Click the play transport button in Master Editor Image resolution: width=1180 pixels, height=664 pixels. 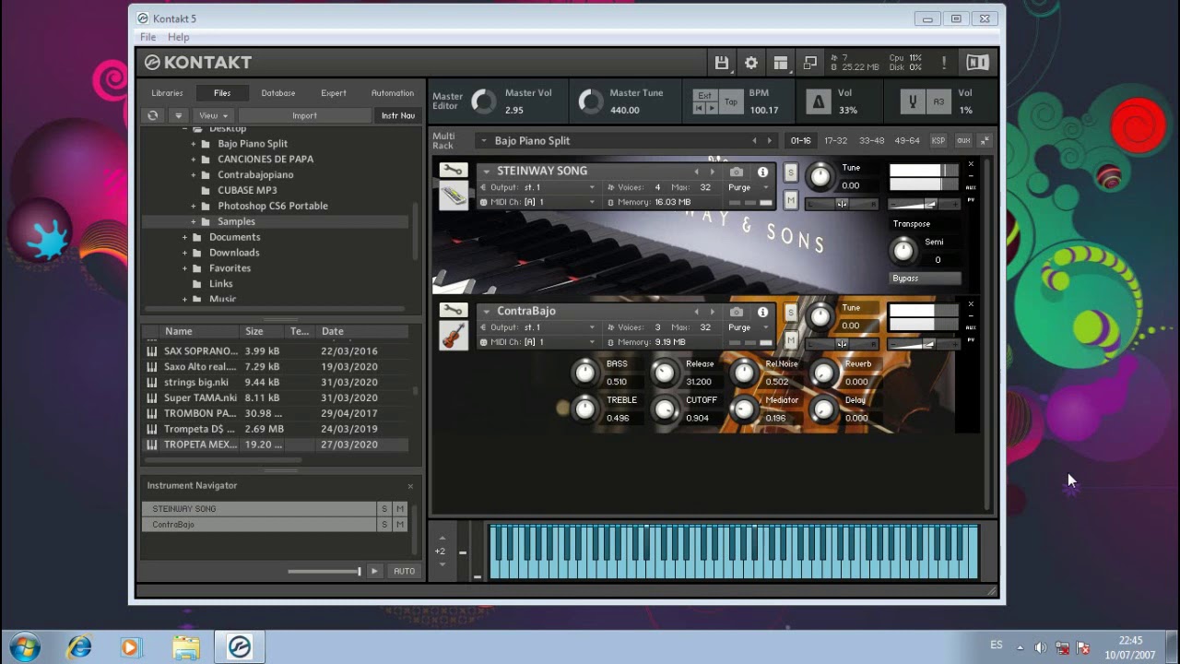click(x=712, y=109)
